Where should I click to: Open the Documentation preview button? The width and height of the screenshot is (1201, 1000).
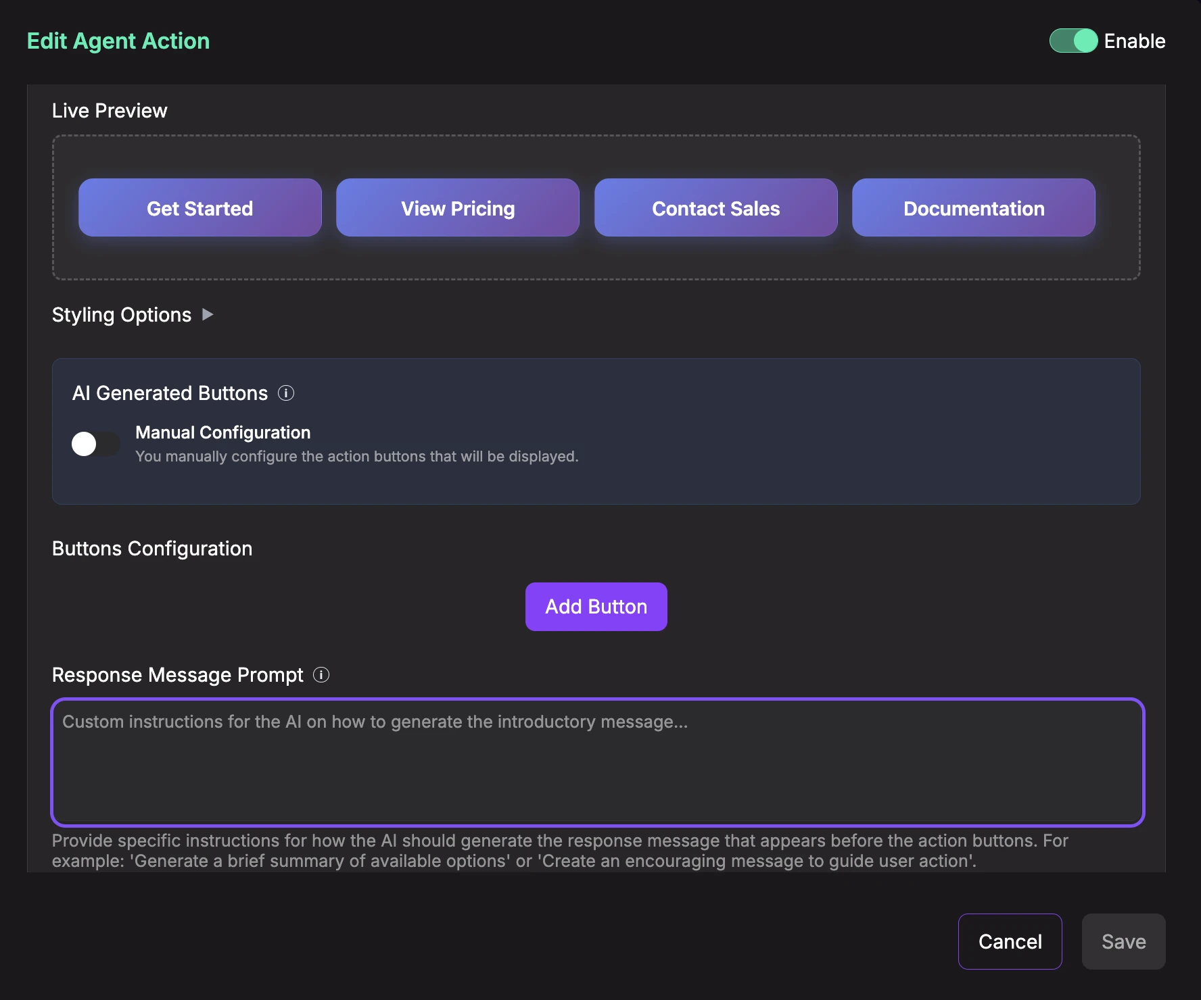tap(973, 208)
